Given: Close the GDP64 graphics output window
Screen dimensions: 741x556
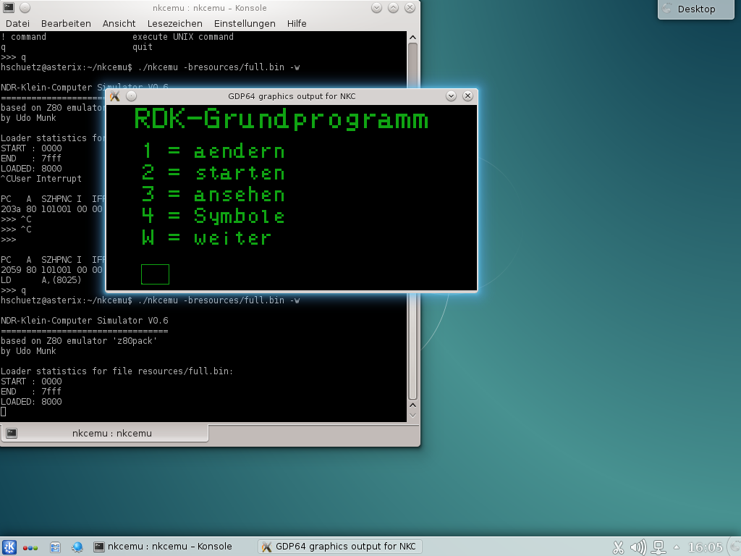Looking at the screenshot, I should point(467,96).
